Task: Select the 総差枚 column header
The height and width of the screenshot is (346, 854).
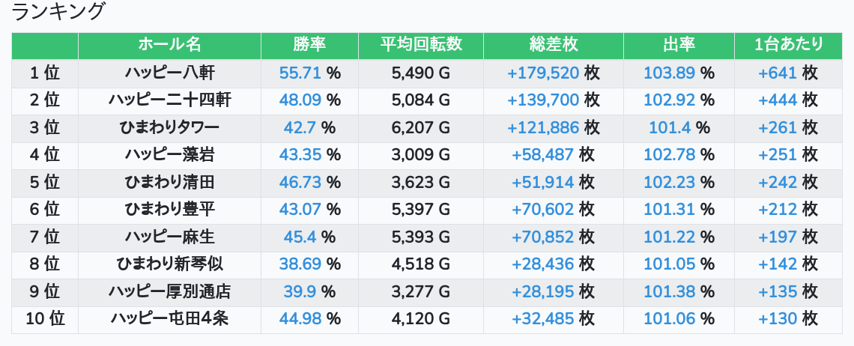Action: tap(553, 45)
